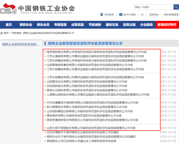This screenshot has width=179, height=144.
Task: Select 成果奖励 navigation item
Action: coord(77,25)
